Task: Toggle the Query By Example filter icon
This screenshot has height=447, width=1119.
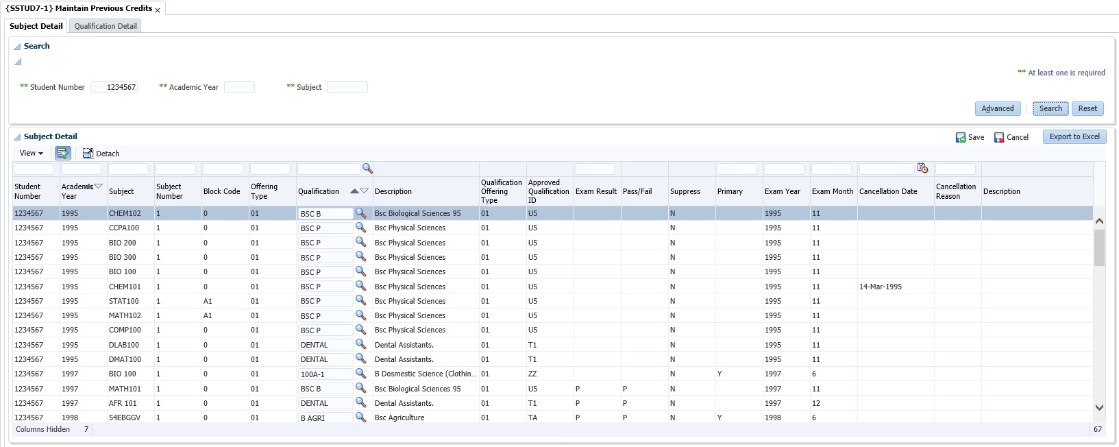Action: click(x=63, y=154)
